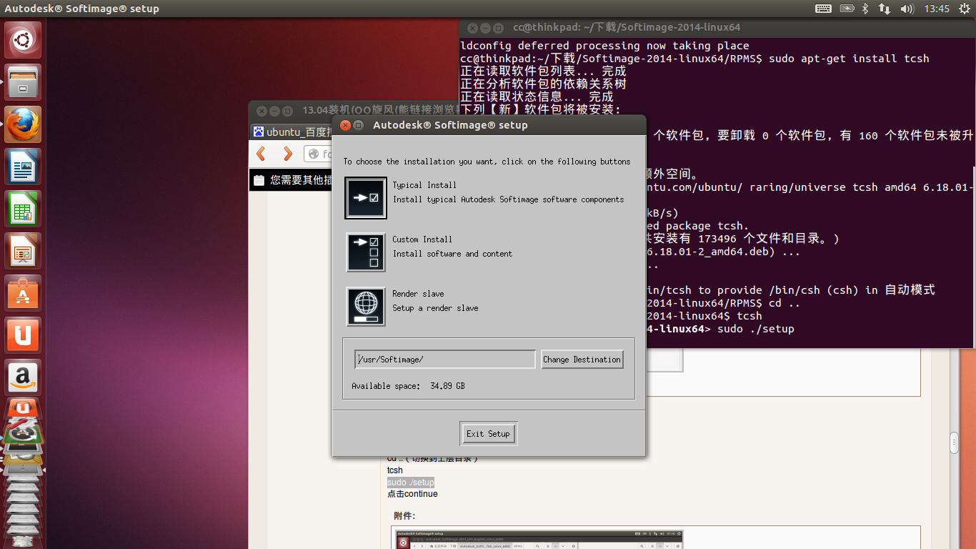Launch Firefox from the launcher

click(x=23, y=125)
